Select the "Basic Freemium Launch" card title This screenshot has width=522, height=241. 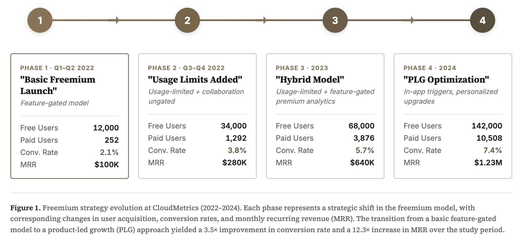(58, 85)
